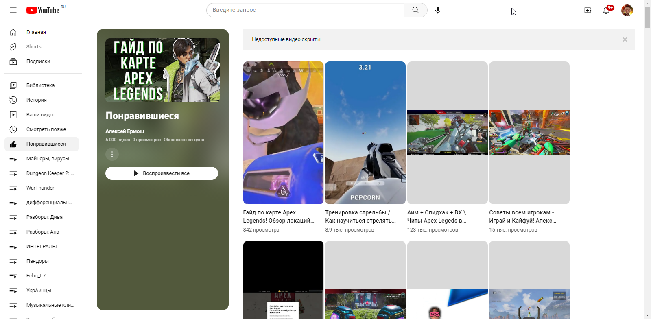Start voice search with microphone icon
Viewport: 651px width, 319px height.
438,10
